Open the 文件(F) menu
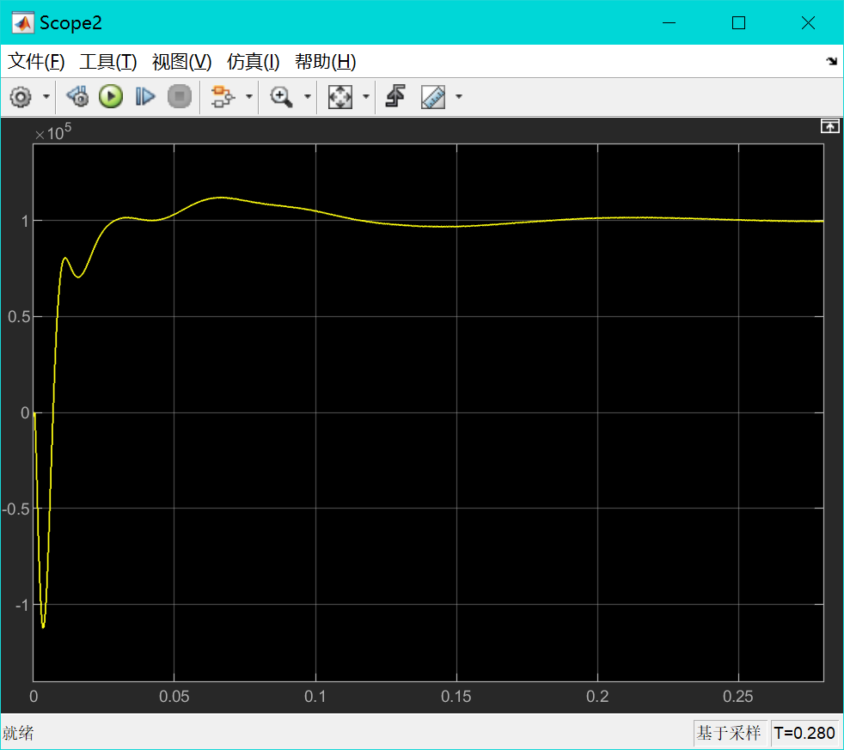The height and width of the screenshot is (750, 844). point(36,62)
